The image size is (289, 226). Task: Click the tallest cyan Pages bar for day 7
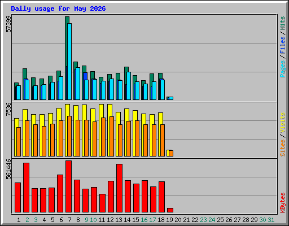(69, 62)
